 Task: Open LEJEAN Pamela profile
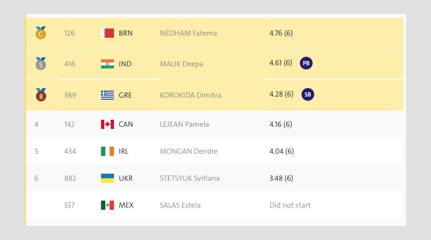184,124
